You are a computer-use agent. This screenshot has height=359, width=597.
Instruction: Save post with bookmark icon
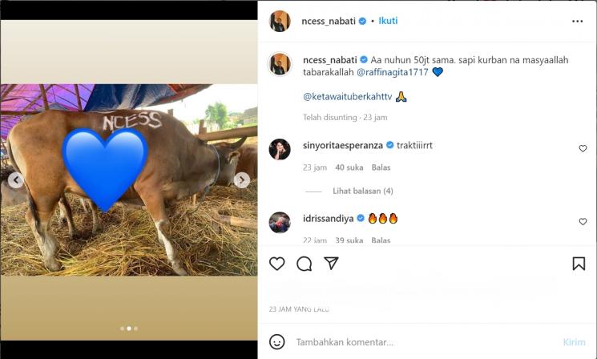coord(579,264)
